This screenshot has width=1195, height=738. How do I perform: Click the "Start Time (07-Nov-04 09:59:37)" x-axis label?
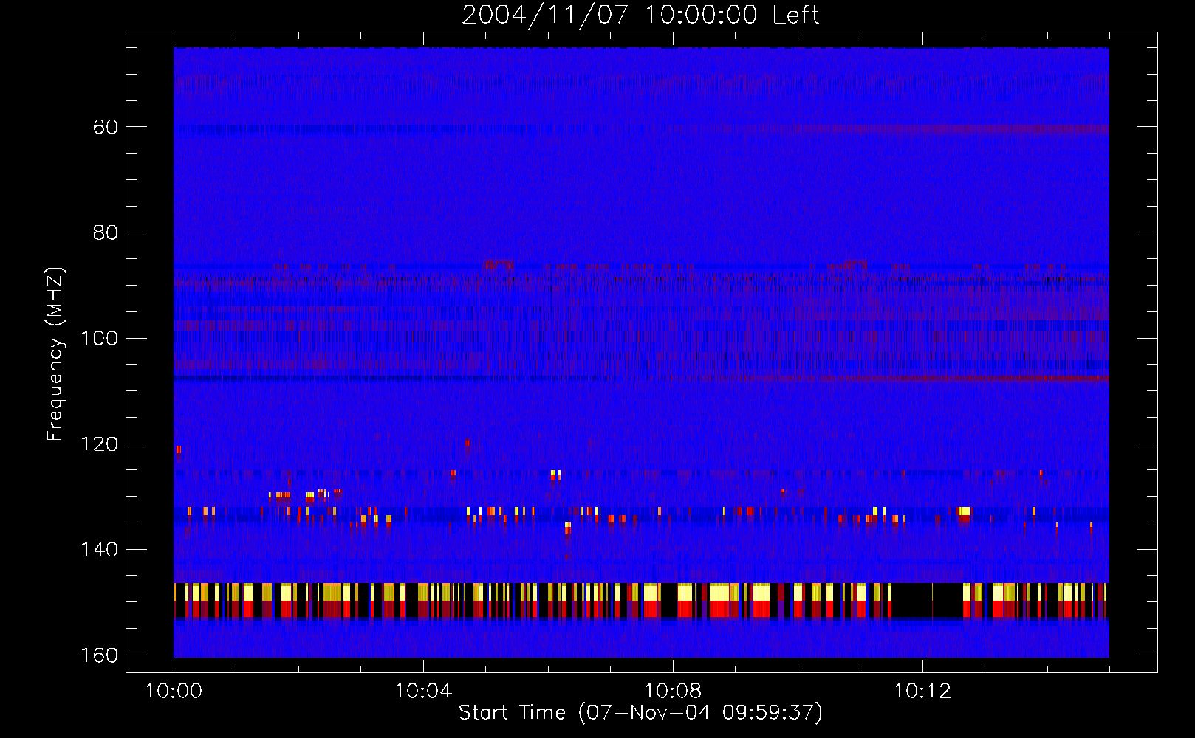[x=640, y=713]
